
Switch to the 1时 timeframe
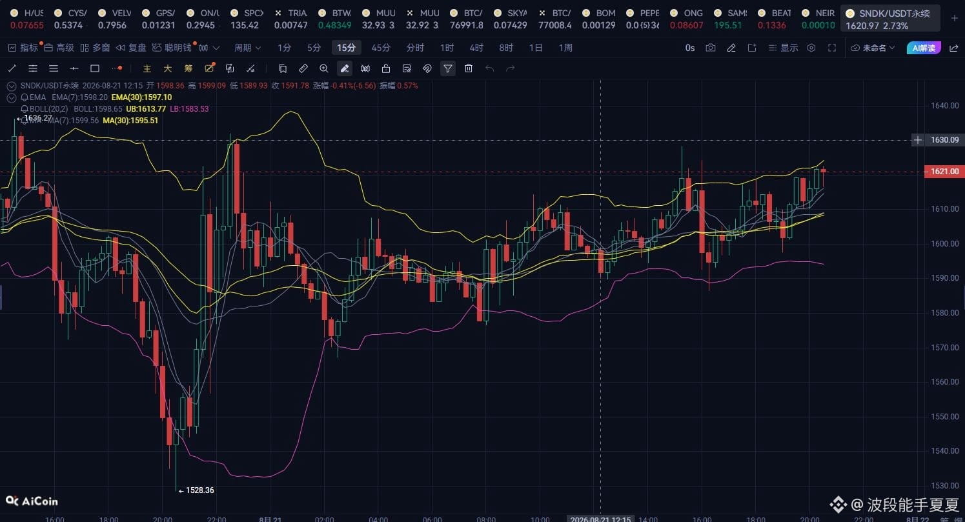[447, 48]
